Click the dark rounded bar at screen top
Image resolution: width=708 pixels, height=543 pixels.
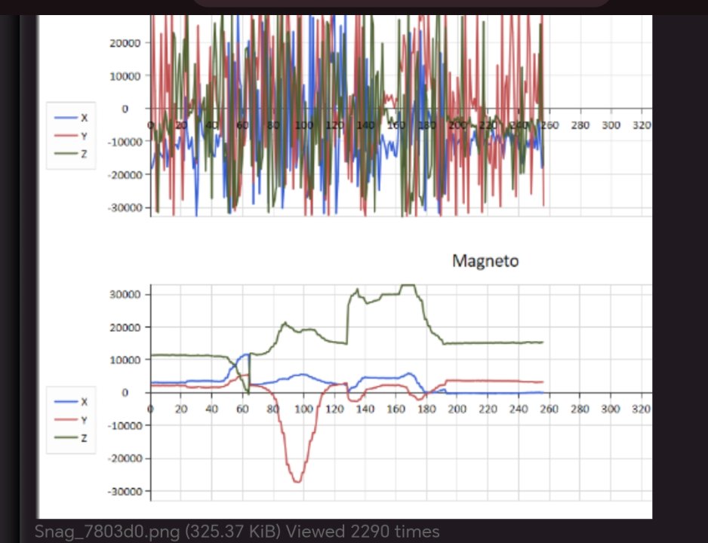click(x=400, y=3)
